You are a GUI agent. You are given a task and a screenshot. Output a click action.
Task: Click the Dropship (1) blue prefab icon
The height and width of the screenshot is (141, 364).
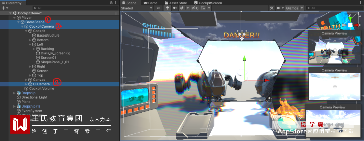(19, 107)
